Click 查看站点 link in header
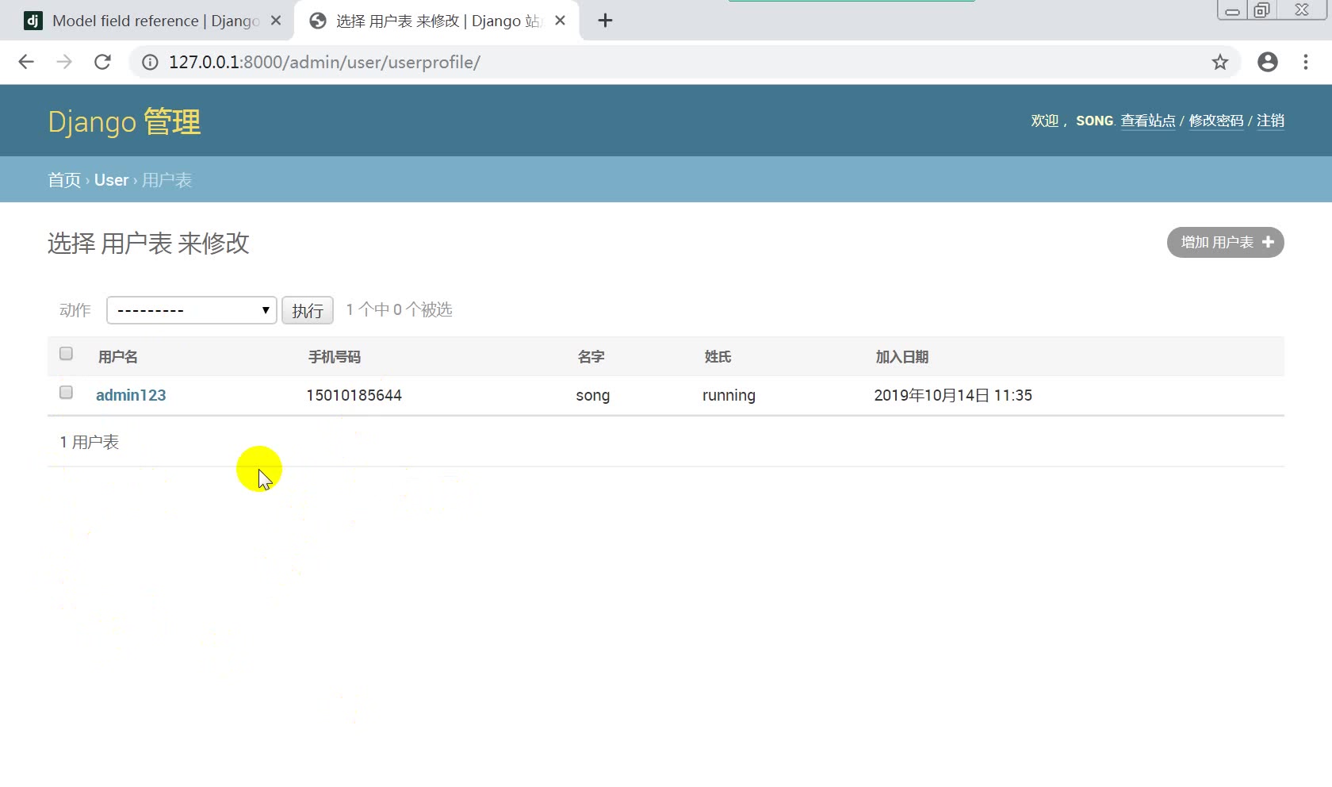1332x787 pixels. click(x=1148, y=121)
